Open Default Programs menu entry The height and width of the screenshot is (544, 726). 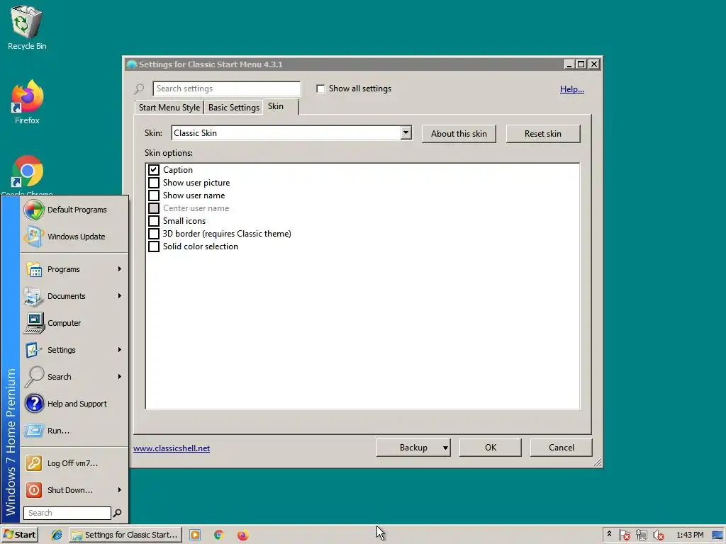74,210
